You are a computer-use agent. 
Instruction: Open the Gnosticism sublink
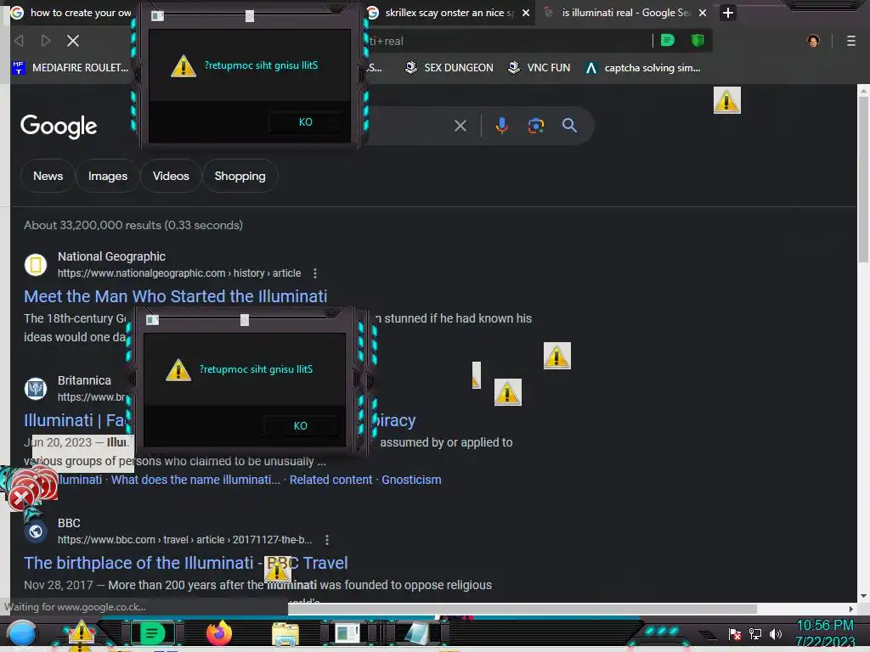(x=411, y=480)
